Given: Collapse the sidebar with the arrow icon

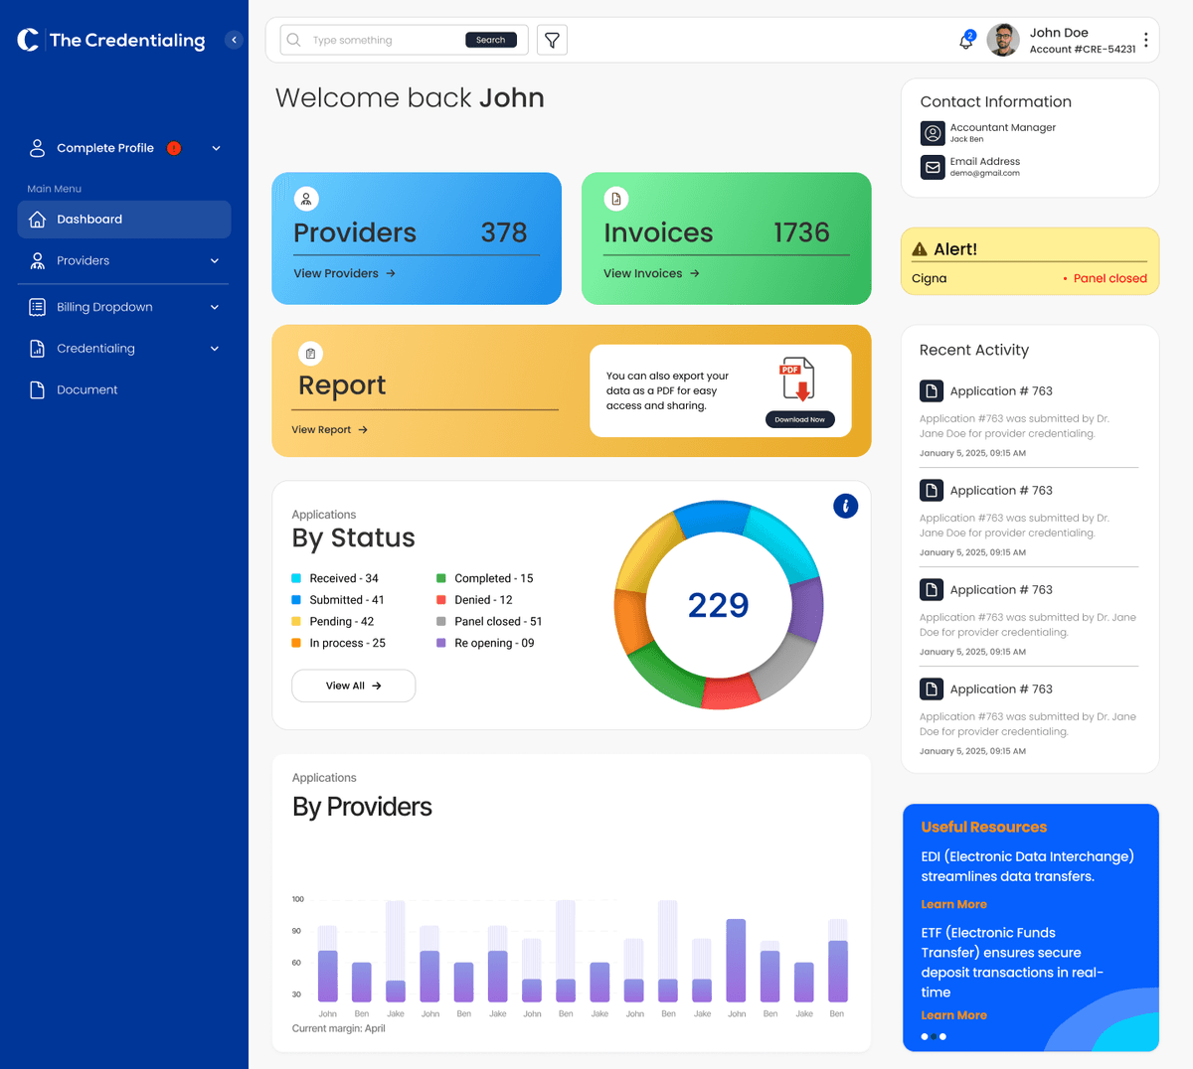Looking at the screenshot, I should (x=234, y=40).
